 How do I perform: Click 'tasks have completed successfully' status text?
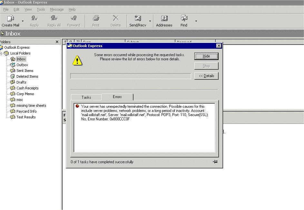107,162
